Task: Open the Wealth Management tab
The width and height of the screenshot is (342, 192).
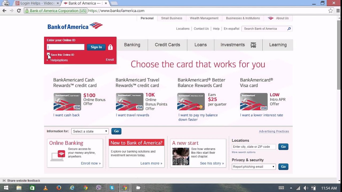Action: point(204,18)
